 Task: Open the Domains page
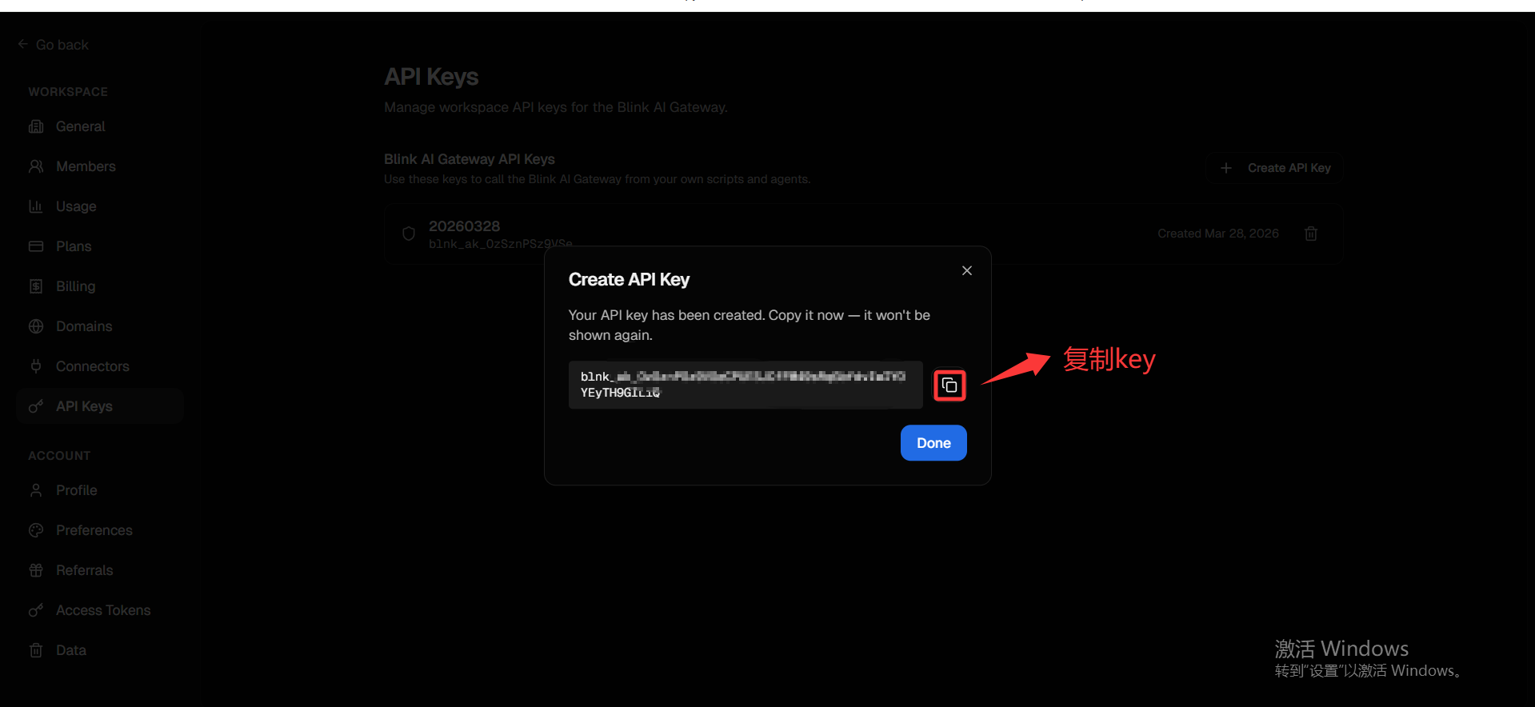(100, 326)
